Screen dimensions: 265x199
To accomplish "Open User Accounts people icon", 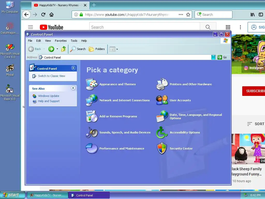I will pyautogui.click(x=162, y=100).
